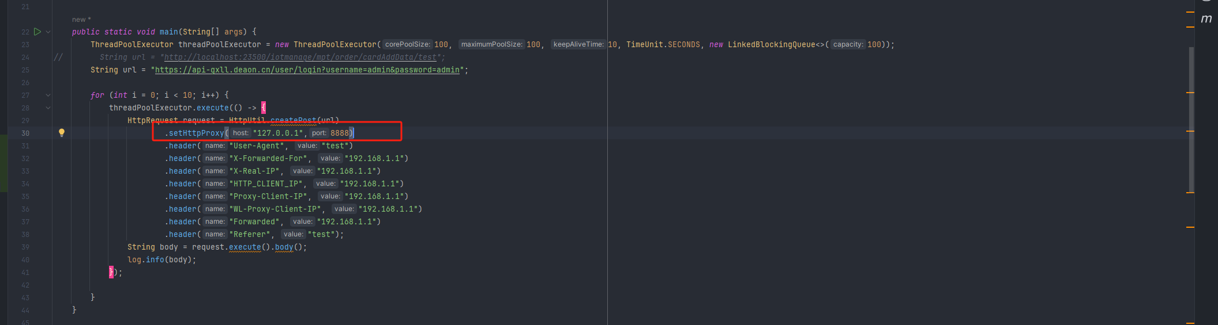Click the keepAliveTime parameter hint
Screen dimensions: 1218x325
point(578,44)
